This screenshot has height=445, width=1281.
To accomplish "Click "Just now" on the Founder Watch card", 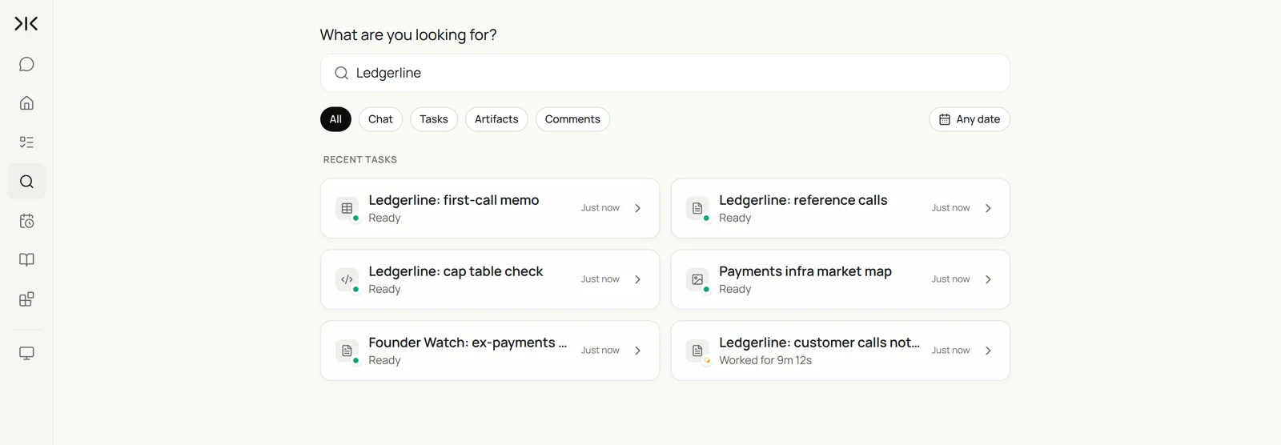I will click(x=600, y=351).
